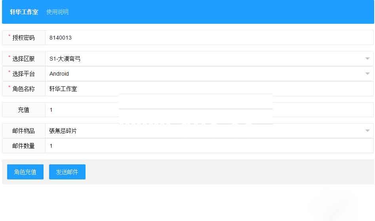Expand the 选择平台 dropdown arrow
This screenshot has height=221, width=375.
[367, 74]
